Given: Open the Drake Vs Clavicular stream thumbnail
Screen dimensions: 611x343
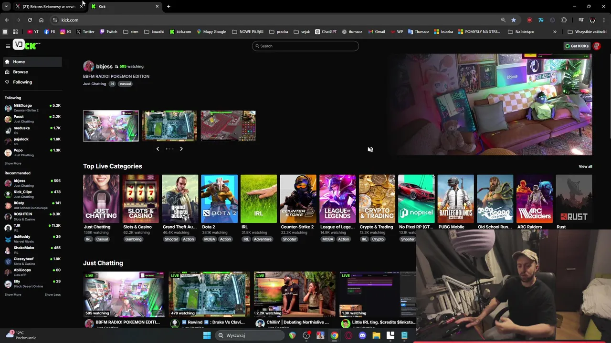Looking at the screenshot, I should (x=209, y=294).
